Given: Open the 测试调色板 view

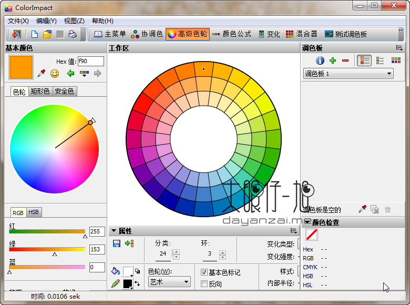Looking at the screenshot, I should [346, 34].
